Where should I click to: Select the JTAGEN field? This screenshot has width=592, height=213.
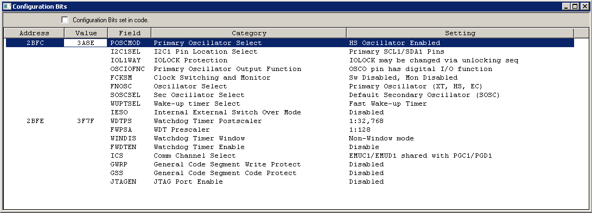(x=124, y=182)
